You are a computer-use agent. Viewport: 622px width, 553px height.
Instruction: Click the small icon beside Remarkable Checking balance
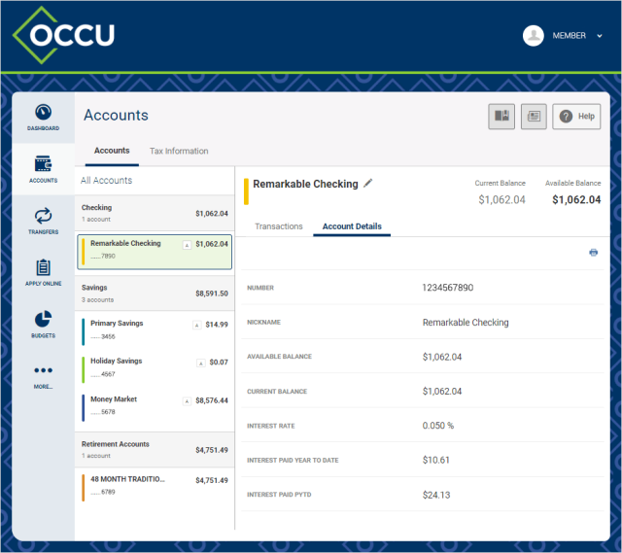(x=187, y=245)
